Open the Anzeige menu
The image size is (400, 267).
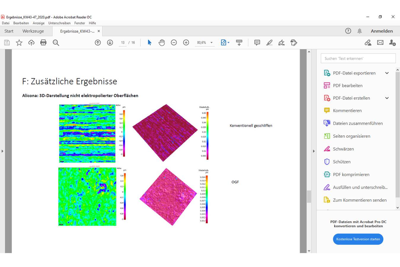coord(39,23)
